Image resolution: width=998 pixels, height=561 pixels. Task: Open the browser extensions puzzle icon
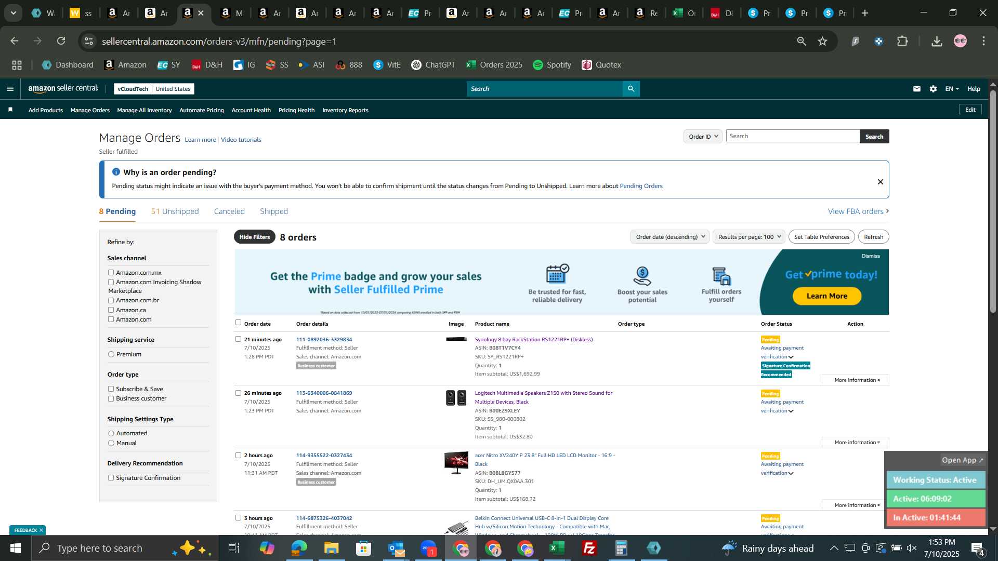pos(902,41)
